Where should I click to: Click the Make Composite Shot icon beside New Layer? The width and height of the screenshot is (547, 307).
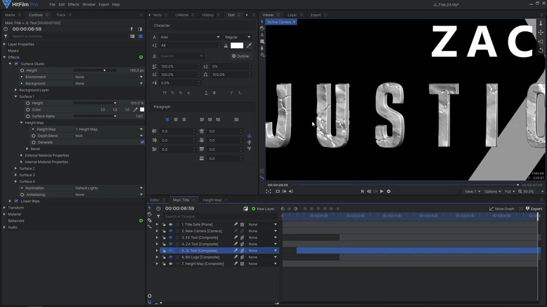click(x=245, y=209)
